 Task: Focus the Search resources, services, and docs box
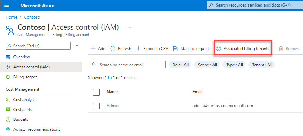pyautogui.click(x=255, y=5)
